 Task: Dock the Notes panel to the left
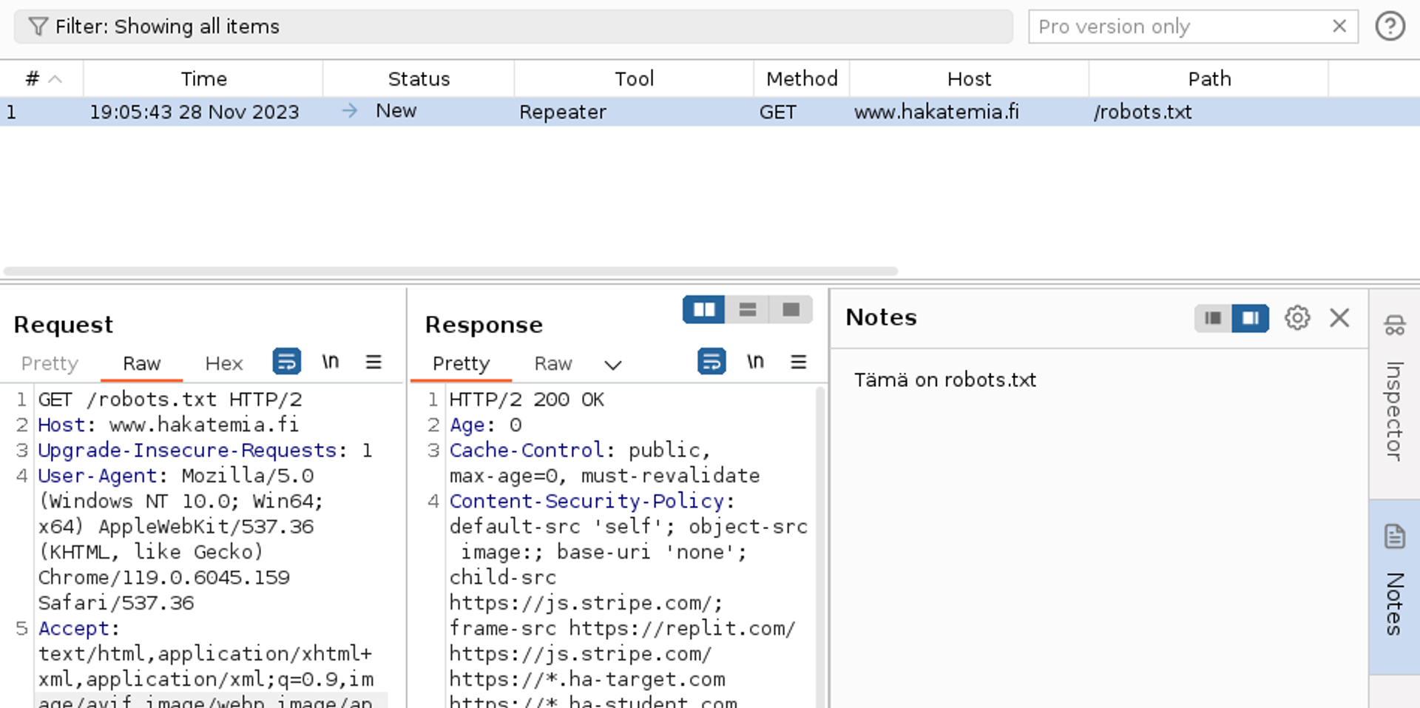point(1213,318)
